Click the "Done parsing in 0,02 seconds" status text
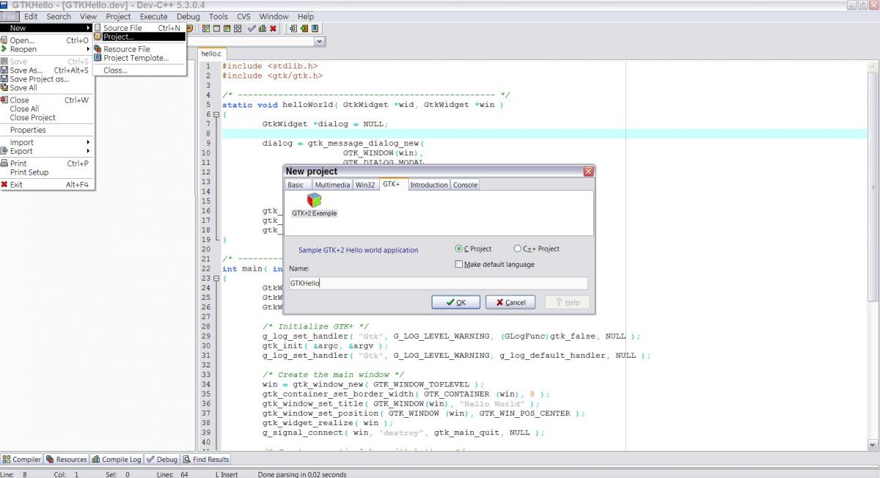Viewport: 880px width, 478px height. (302, 474)
